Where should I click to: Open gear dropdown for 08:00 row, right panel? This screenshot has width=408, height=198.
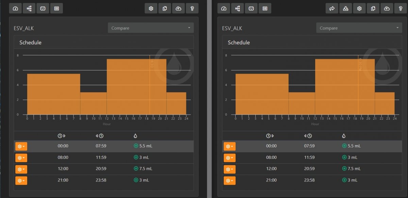pos(230,158)
